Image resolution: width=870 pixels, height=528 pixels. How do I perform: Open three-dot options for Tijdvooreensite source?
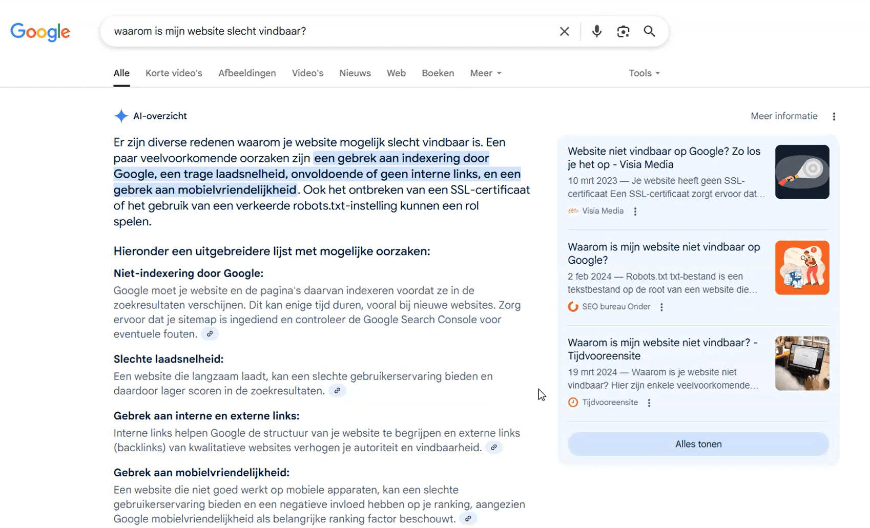649,403
